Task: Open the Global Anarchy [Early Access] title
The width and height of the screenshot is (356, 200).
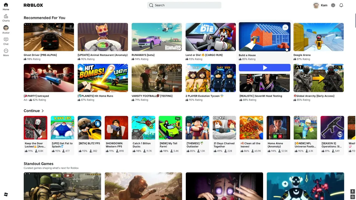Action: point(314,96)
